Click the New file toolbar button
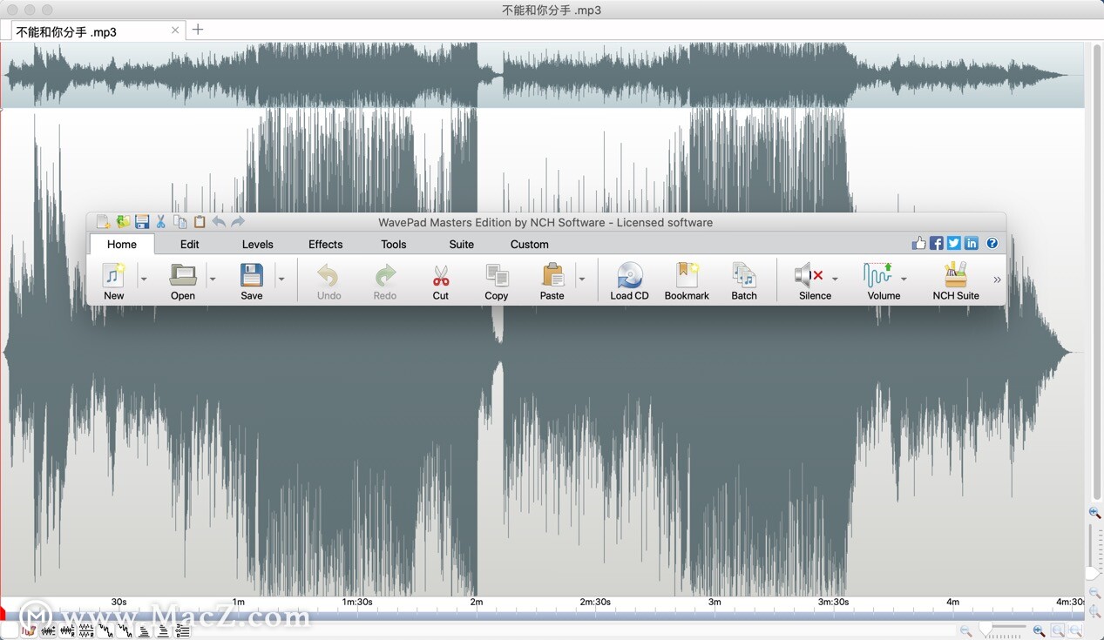The width and height of the screenshot is (1104, 640). [114, 281]
